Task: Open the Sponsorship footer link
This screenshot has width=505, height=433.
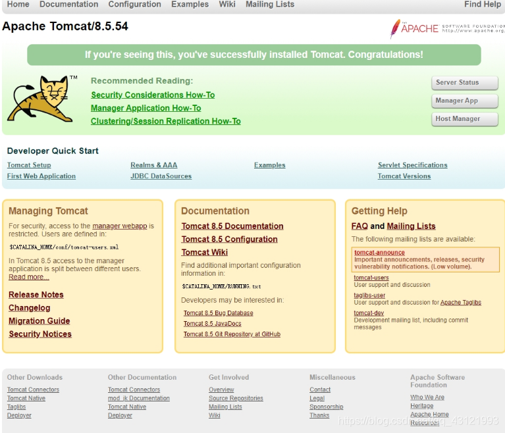Action: click(x=327, y=407)
